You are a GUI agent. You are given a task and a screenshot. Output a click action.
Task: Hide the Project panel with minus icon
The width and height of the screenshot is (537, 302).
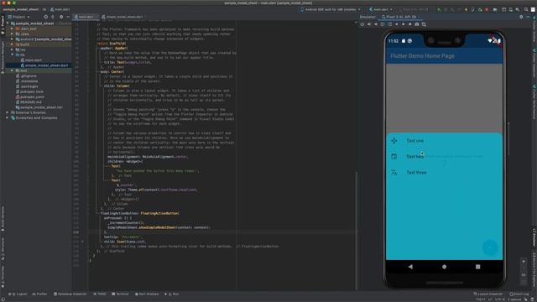tap(68, 17)
